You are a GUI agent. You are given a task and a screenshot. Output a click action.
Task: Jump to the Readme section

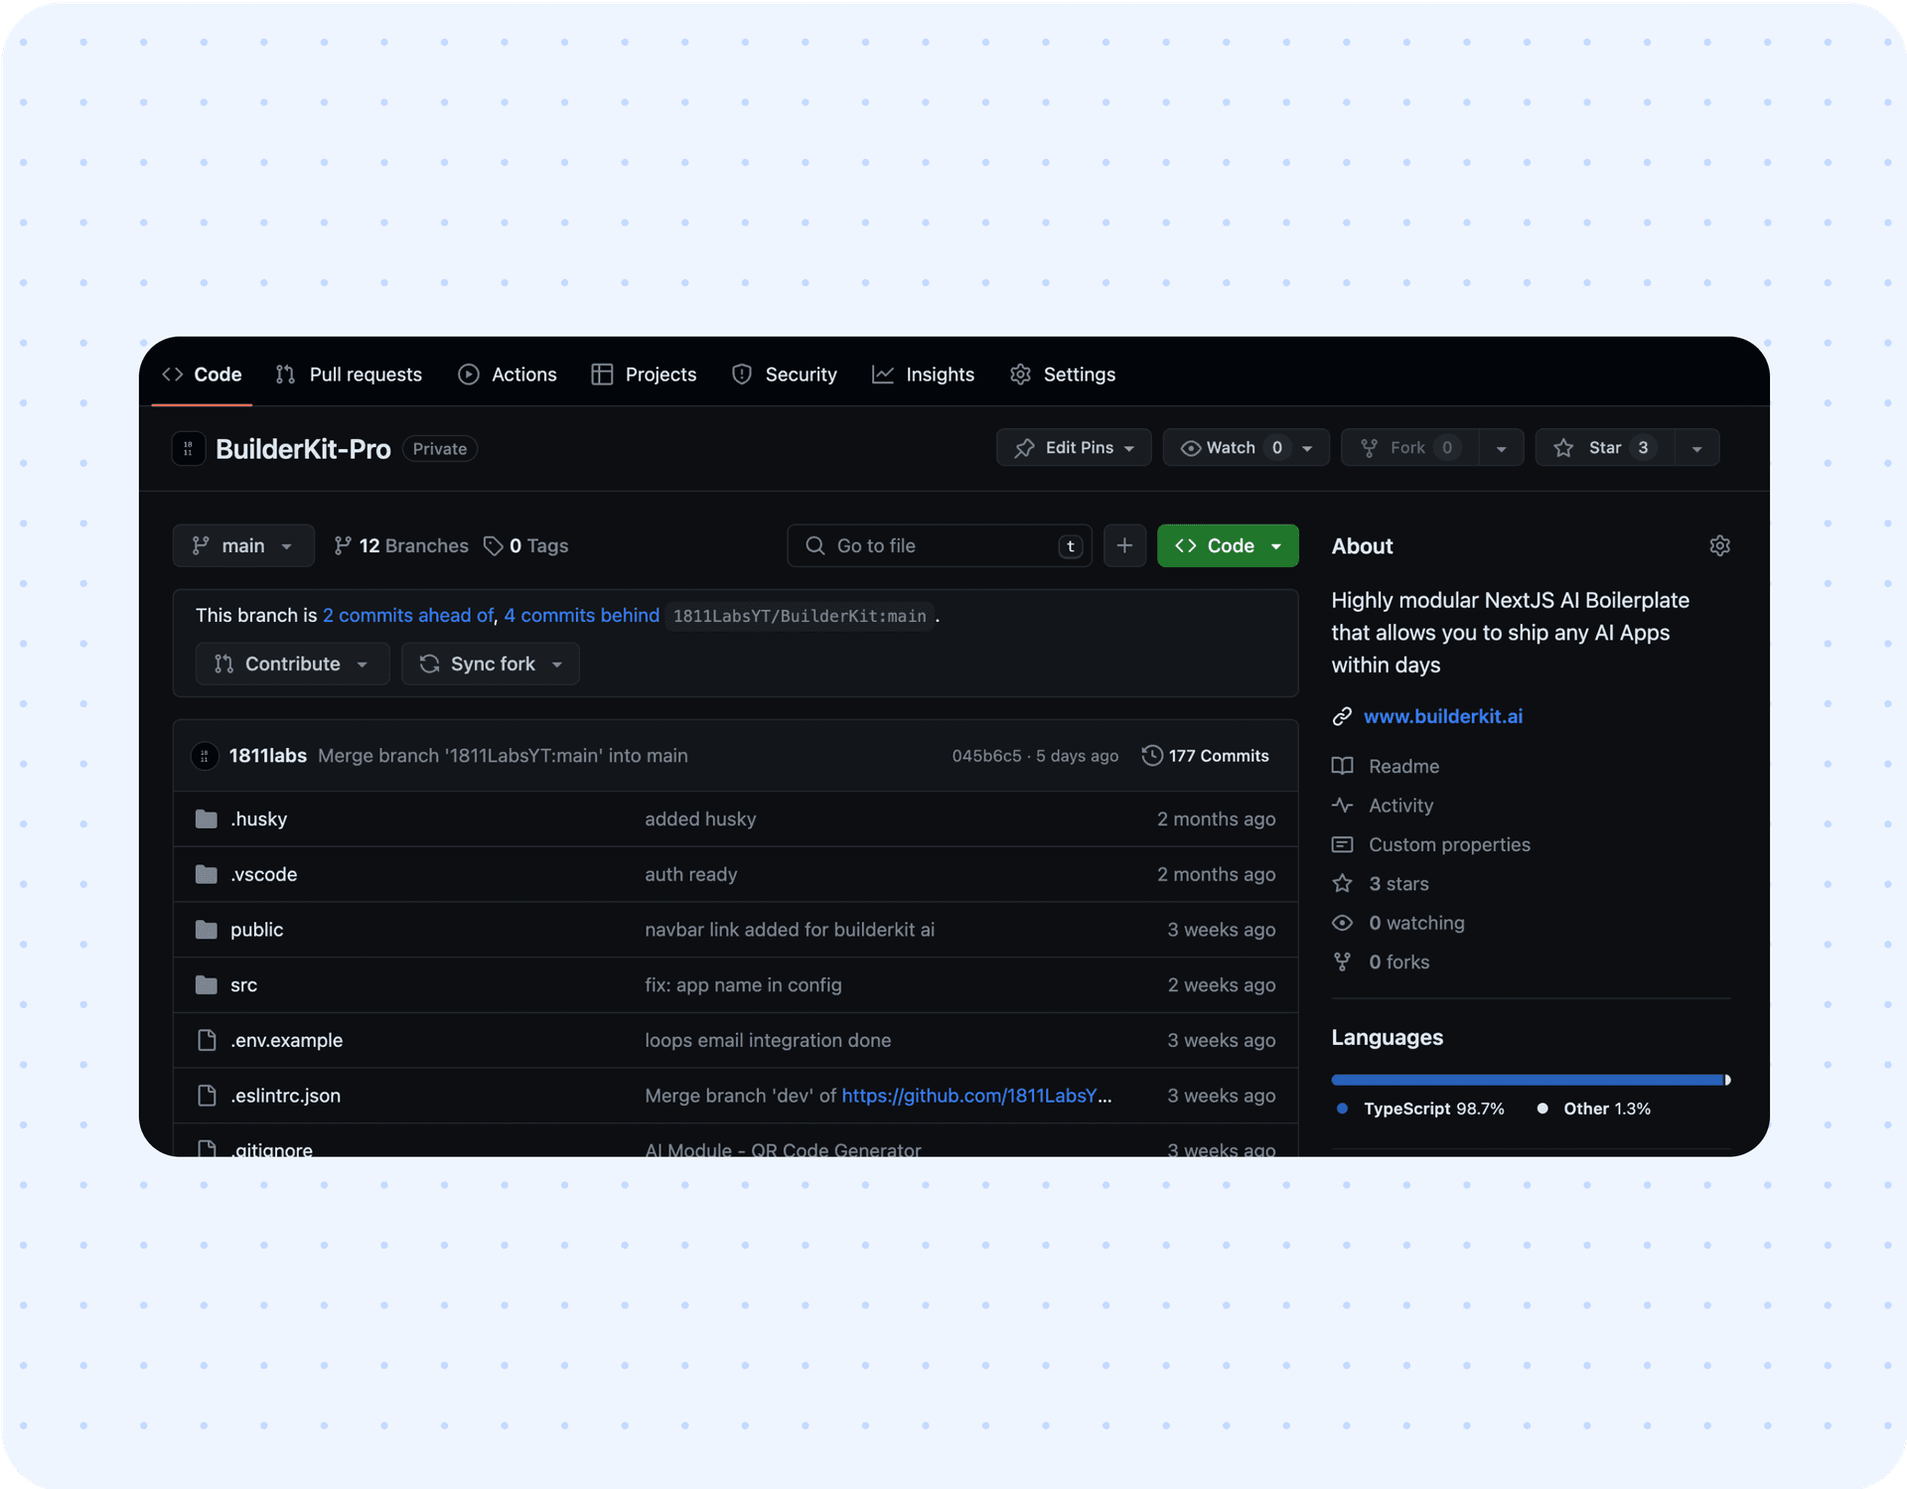(x=1403, y=766)
